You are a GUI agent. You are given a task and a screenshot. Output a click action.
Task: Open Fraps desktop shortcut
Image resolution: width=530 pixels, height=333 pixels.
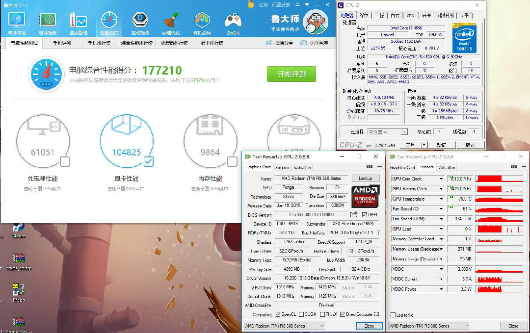click(19, 293)
